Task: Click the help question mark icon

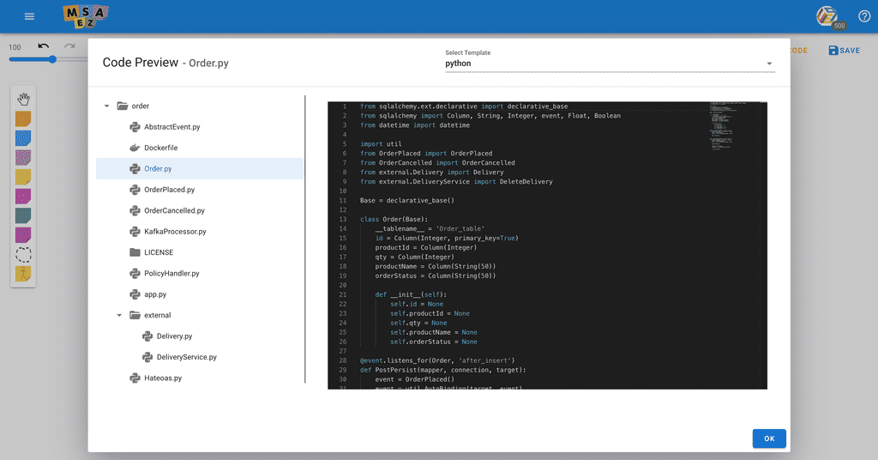Action: tap(864, 16)
